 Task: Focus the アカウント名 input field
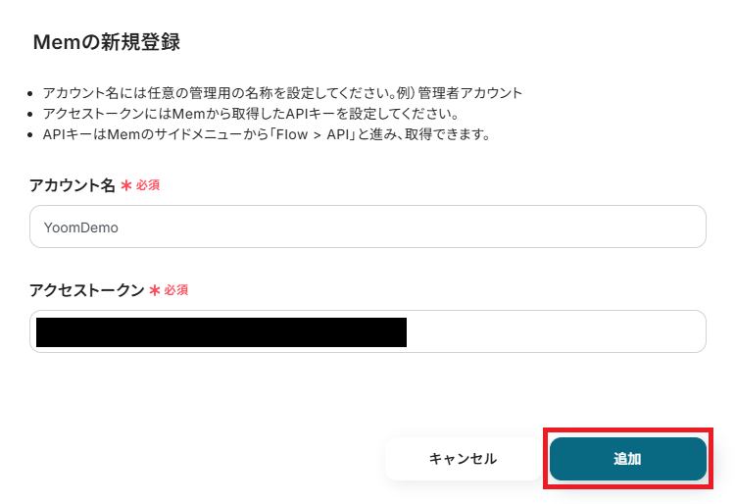pyautogui.click(x=367, y=227)
